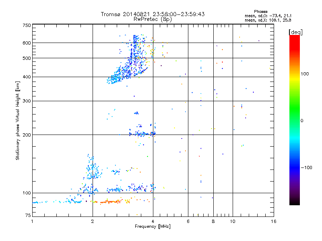This screenshot has height=241, width=322.
Task: Click the '-100' colorbar tick label
Action: [x=306, y=167]
